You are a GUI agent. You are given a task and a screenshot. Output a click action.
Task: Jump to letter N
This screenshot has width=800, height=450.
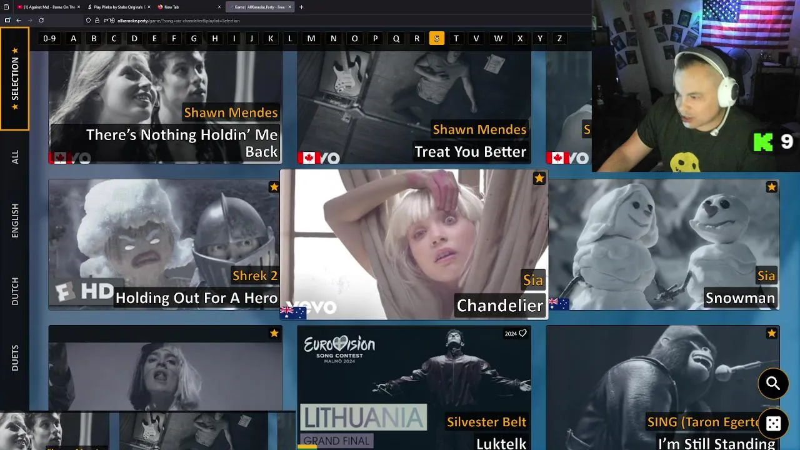333,39
